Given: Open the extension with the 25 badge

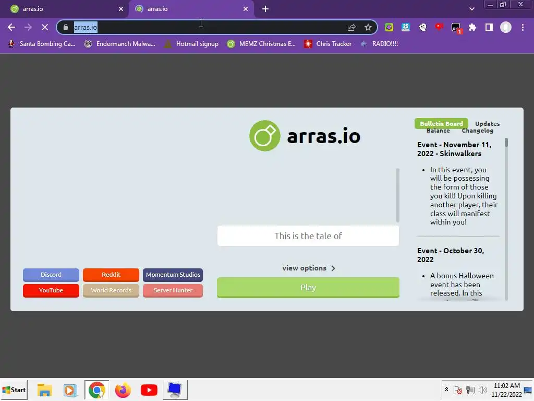Looking at the screenshot, I should 406,27.
